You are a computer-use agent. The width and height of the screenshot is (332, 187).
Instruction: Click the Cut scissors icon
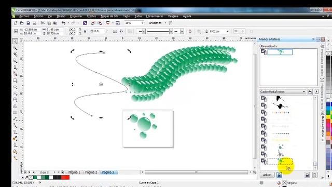tap(43, 23)
